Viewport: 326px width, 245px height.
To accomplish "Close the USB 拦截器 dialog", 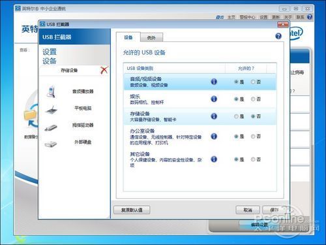I will [283, 24].
